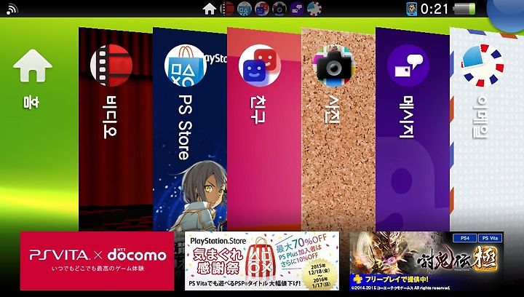
Task: Open the 討鬼伝 極 free-play banner
Action: point(426,261)
